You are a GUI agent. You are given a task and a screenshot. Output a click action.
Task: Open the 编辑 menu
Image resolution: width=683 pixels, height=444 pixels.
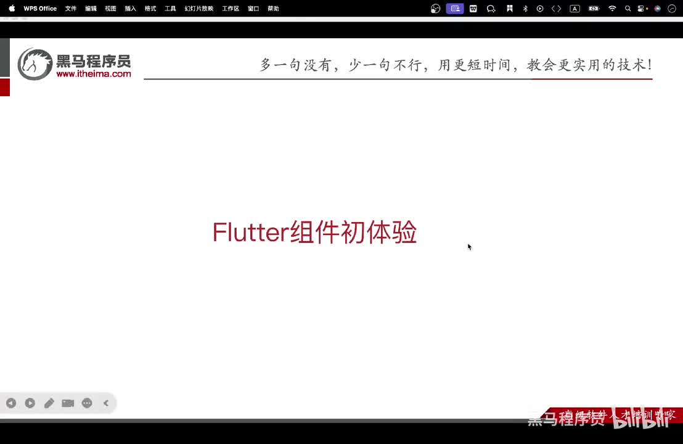[91, 8]
